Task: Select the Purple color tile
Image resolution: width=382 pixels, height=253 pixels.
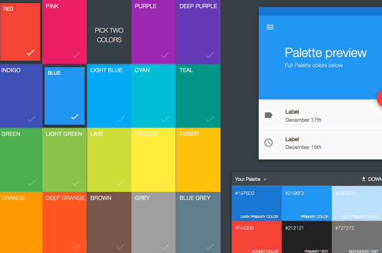Action: 153,31
